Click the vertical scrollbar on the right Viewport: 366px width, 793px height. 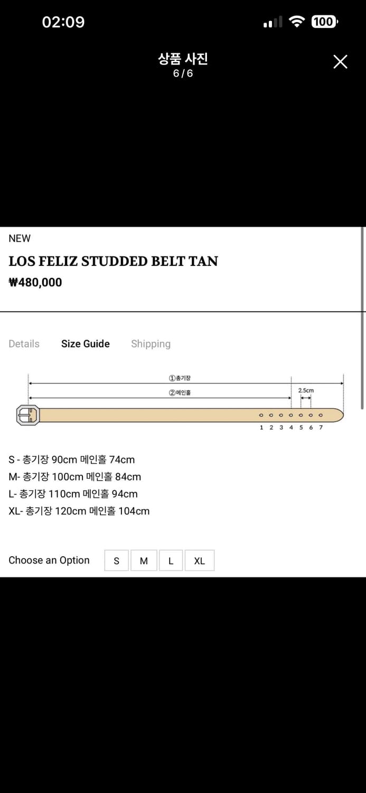[x=362, y=317]
